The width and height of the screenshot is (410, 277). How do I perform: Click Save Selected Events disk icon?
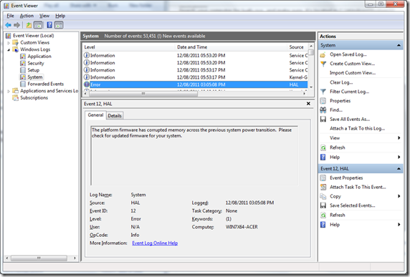(x=323, y=205)
